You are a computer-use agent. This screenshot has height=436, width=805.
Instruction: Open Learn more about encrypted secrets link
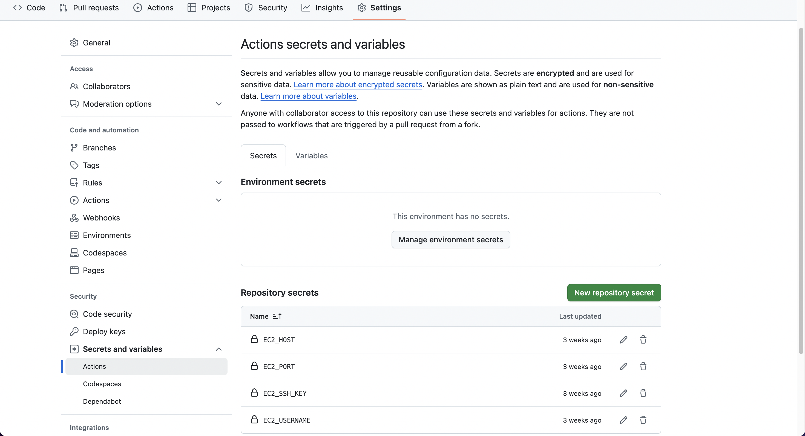[x=358, y=84]
